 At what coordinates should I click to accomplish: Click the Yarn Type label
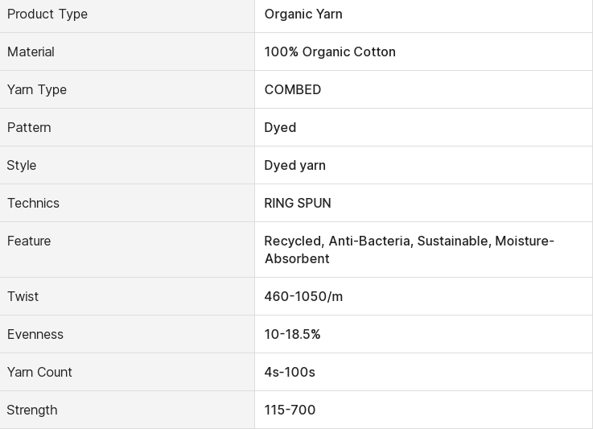(x=37, y=90)
